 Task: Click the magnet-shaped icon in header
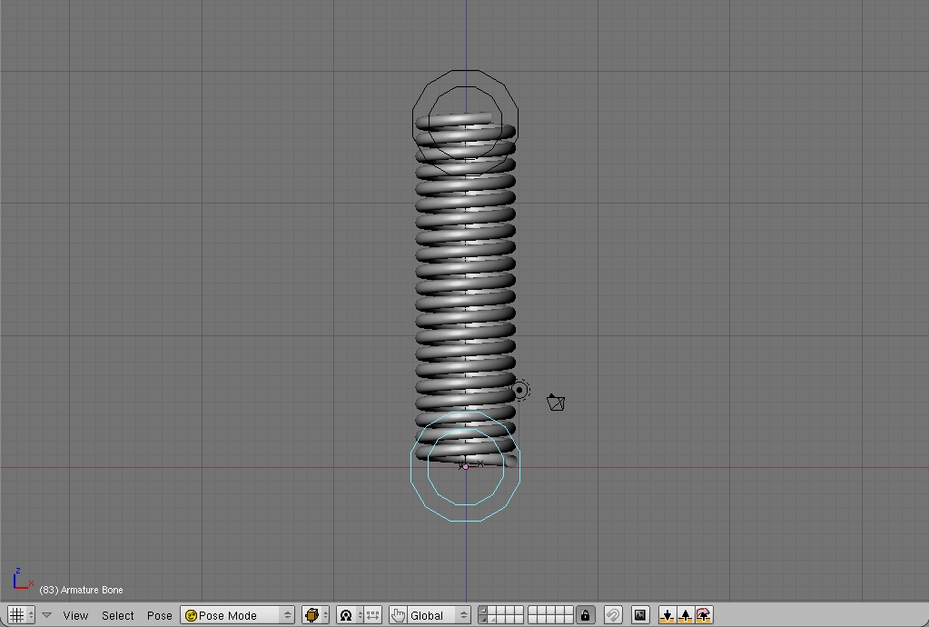613,615
